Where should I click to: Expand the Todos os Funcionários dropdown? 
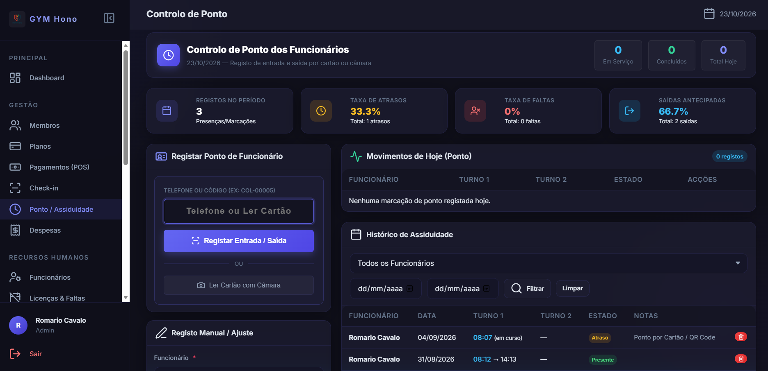[x=549, y=263]
